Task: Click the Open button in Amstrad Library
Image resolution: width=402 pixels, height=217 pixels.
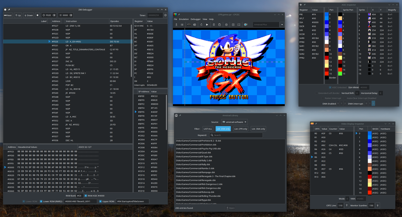Action: click(230, 208)
